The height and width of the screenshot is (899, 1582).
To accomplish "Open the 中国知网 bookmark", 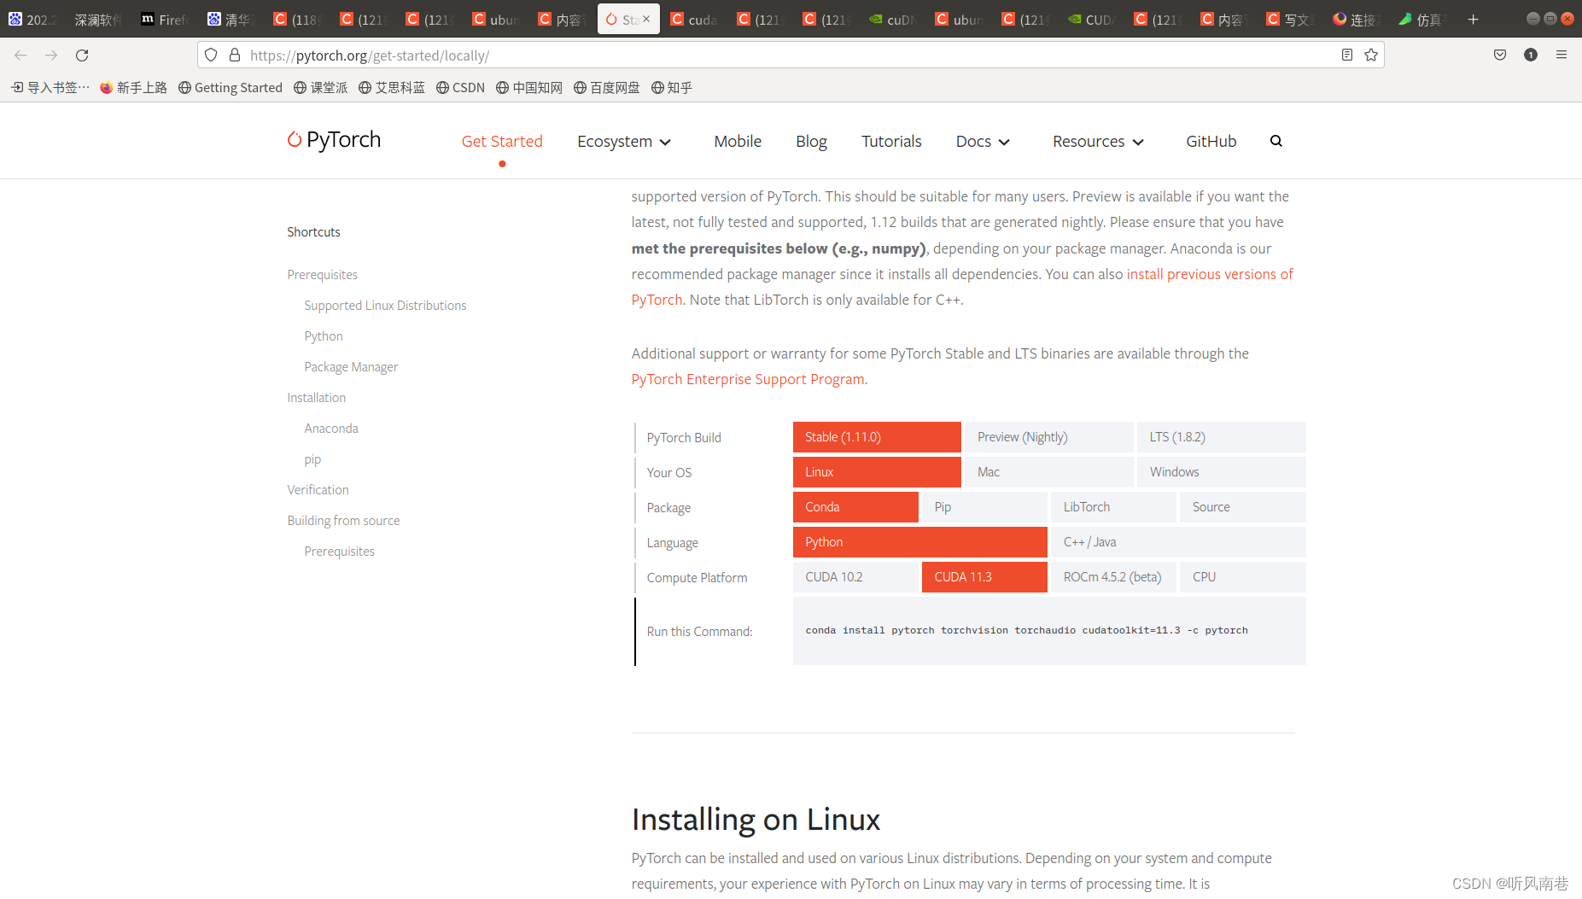I will [x=529, y=87].
